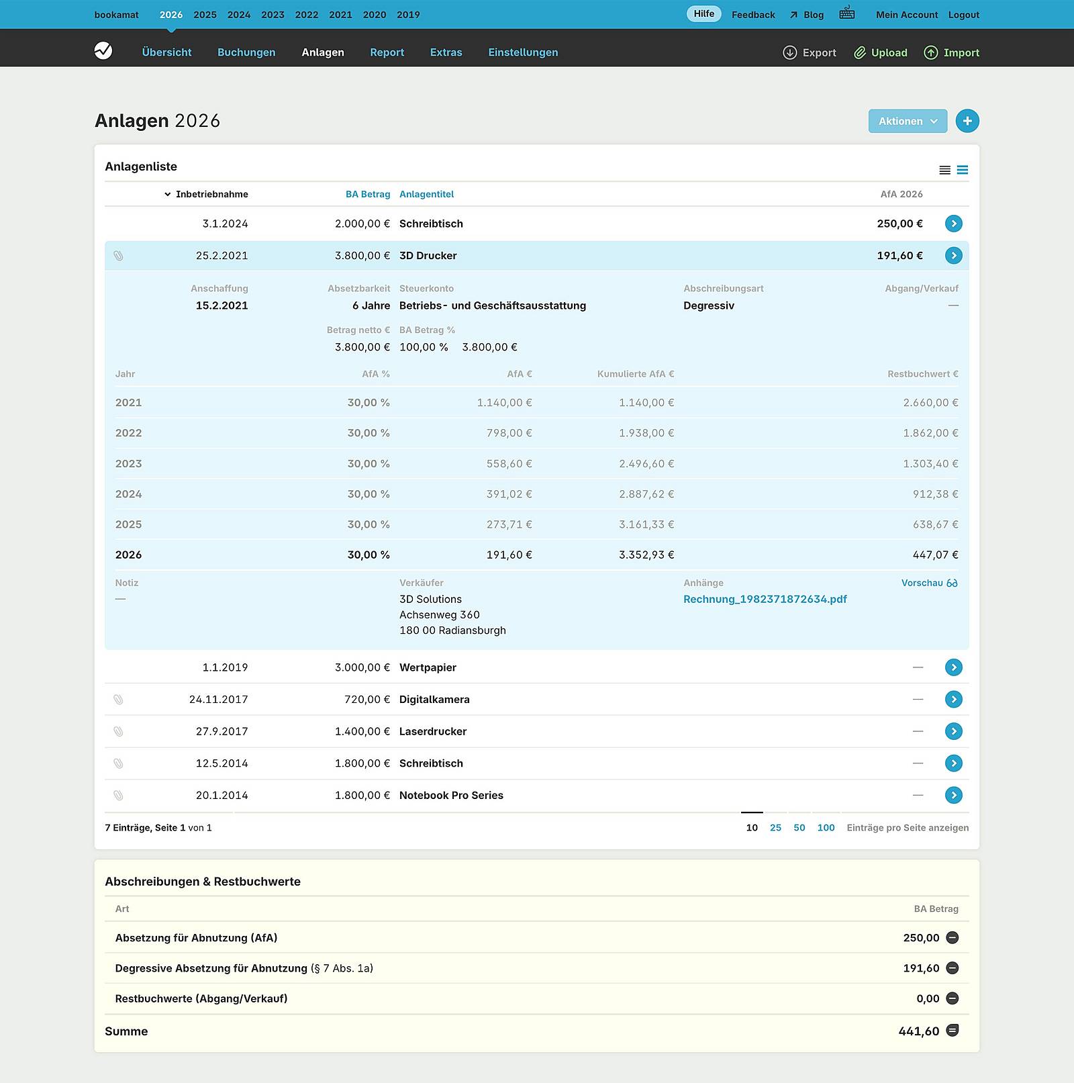Sort by Inbetriebnahme column header
The width and height of the screenshot is (1074, 1083).
[x=211, y=194]
